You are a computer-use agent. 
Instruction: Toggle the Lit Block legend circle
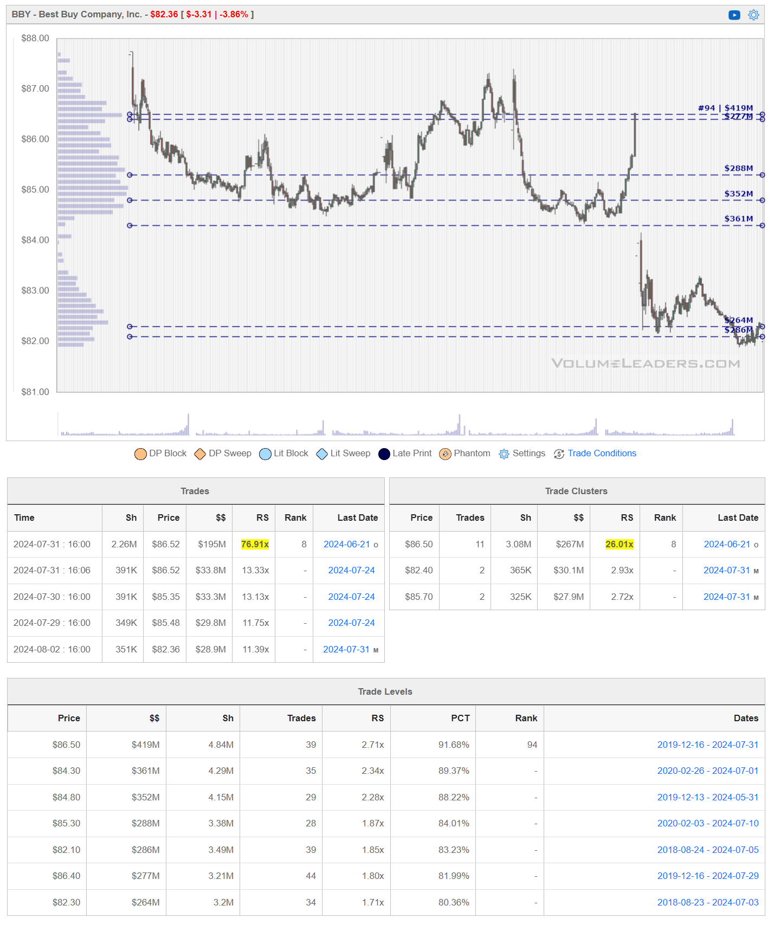pos(265,454)
